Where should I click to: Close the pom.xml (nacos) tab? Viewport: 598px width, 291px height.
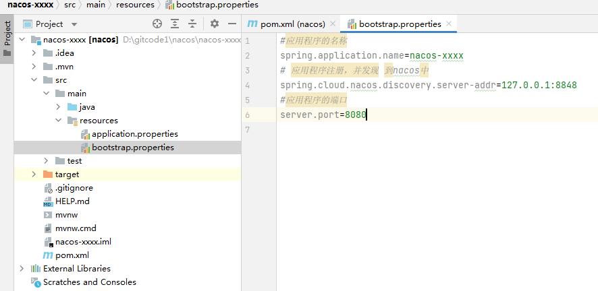333,24
